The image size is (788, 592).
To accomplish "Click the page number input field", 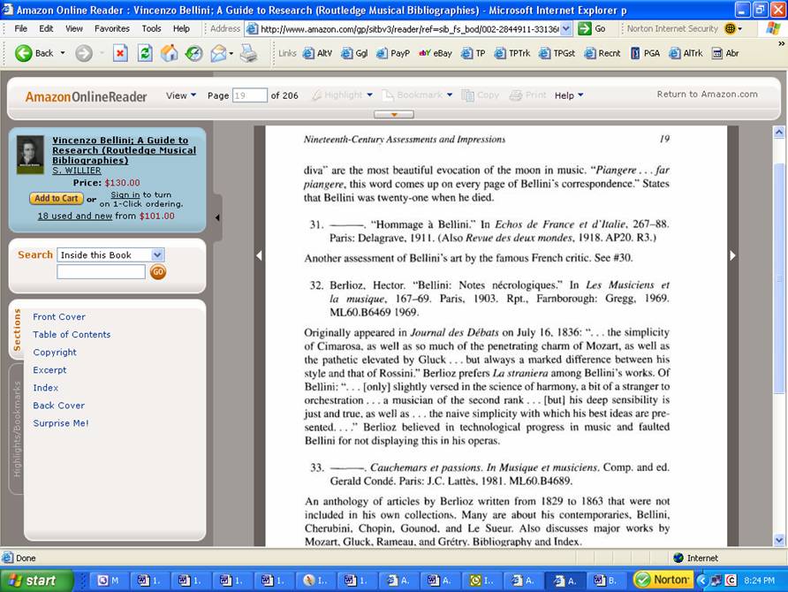I will pyautogui.click(x=250, y=95).
